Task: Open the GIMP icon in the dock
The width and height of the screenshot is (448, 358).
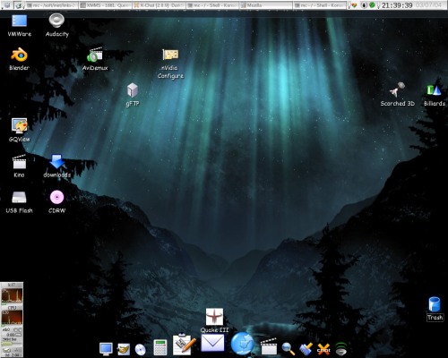Action: pos(124,349)
